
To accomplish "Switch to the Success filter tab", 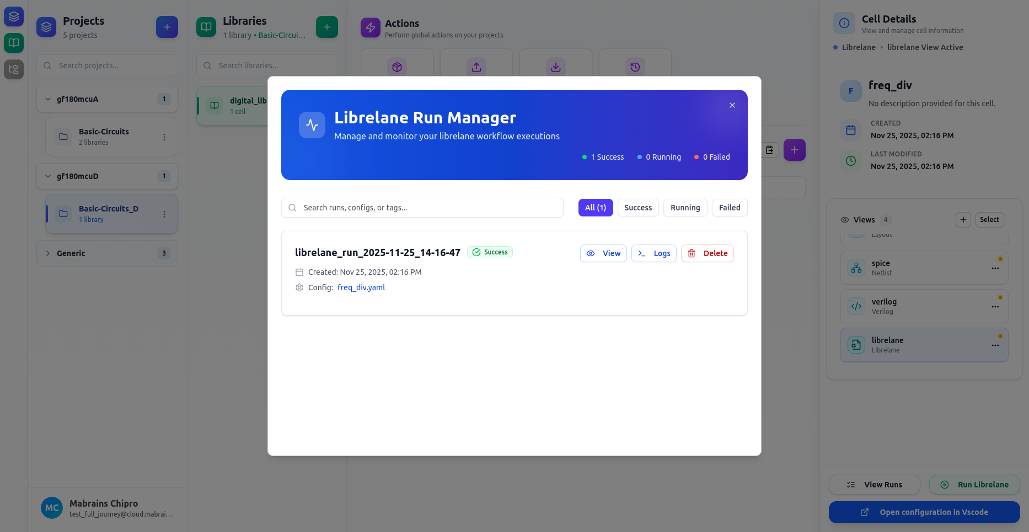I will click(637, 208).
